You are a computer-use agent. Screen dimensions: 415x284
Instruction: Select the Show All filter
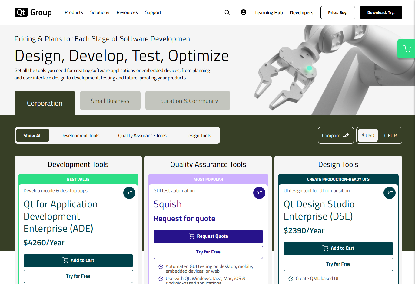click(x=33, y=135)
